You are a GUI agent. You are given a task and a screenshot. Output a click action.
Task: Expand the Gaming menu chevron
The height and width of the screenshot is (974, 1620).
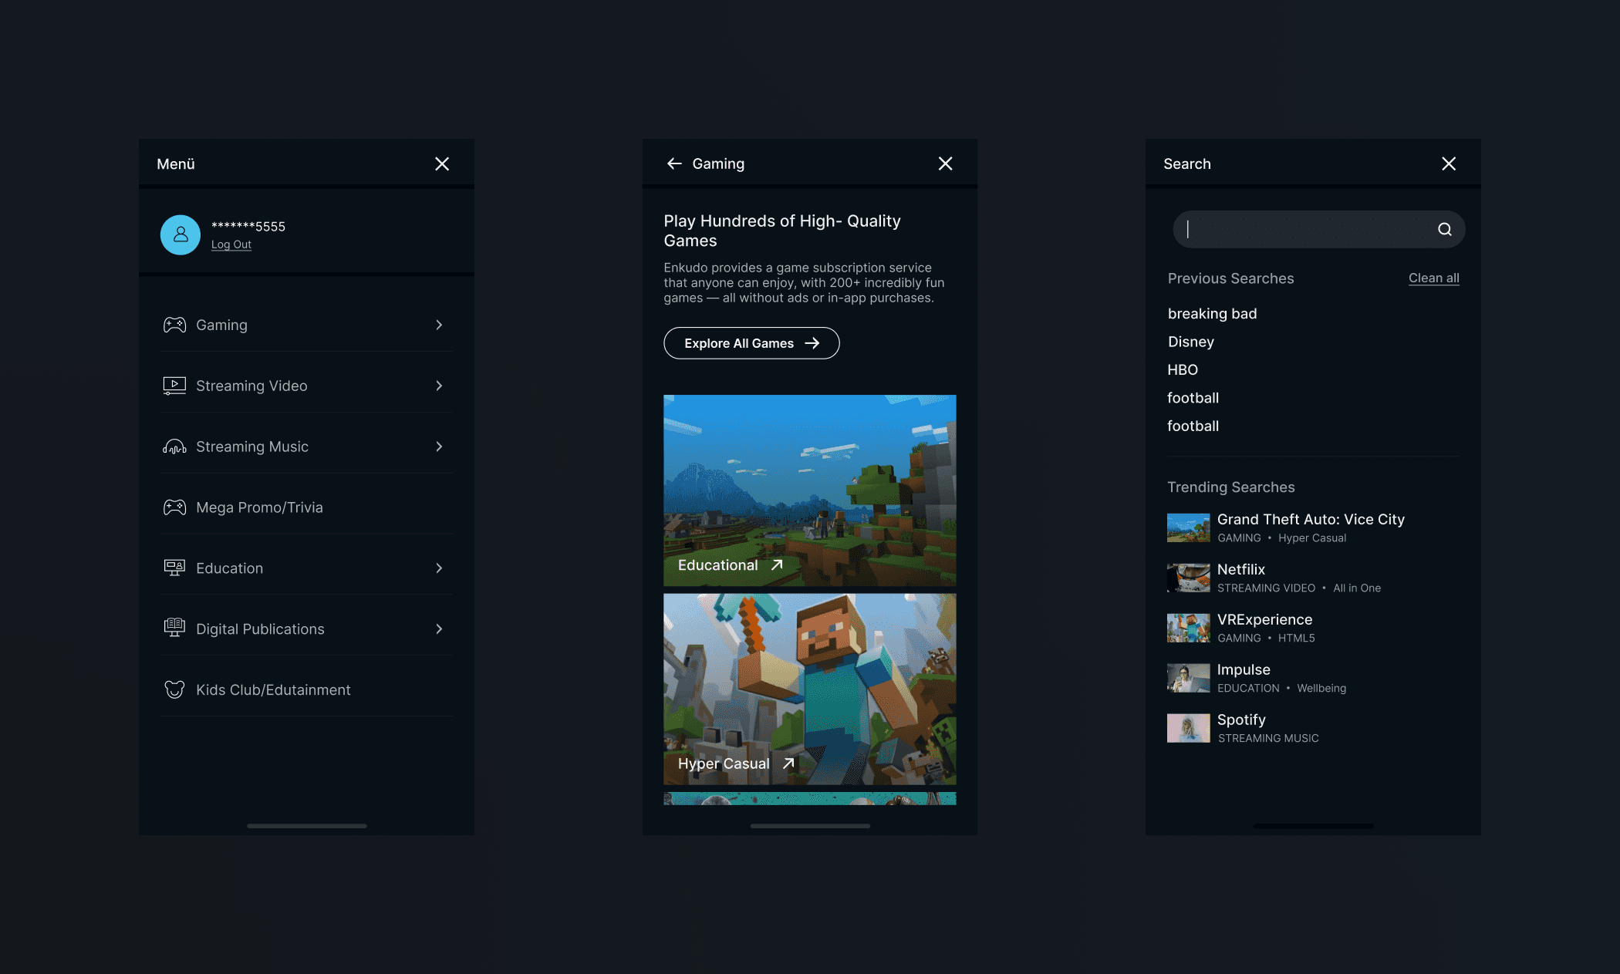pyautogui.click(x=439, y=325)
